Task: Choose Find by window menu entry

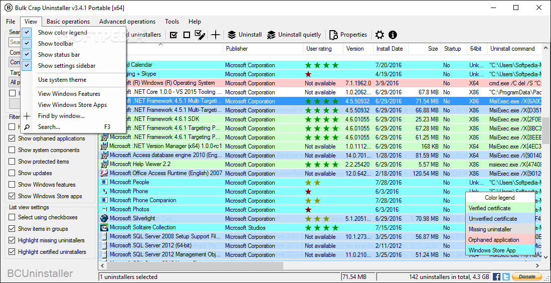Action: tap(73, 116)
